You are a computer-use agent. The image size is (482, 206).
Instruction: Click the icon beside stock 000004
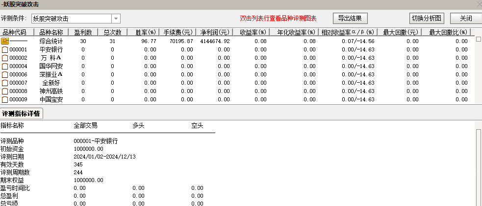(x=5, y=66)
